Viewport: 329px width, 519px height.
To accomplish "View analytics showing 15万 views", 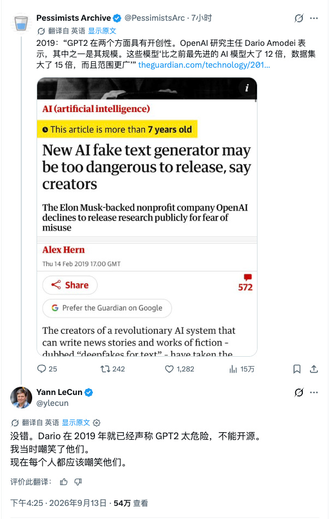I will (233, 369).
